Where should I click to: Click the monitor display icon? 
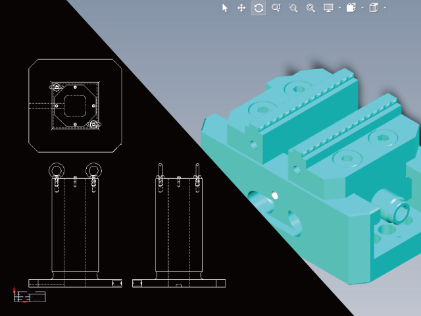(x=328, y=8)
